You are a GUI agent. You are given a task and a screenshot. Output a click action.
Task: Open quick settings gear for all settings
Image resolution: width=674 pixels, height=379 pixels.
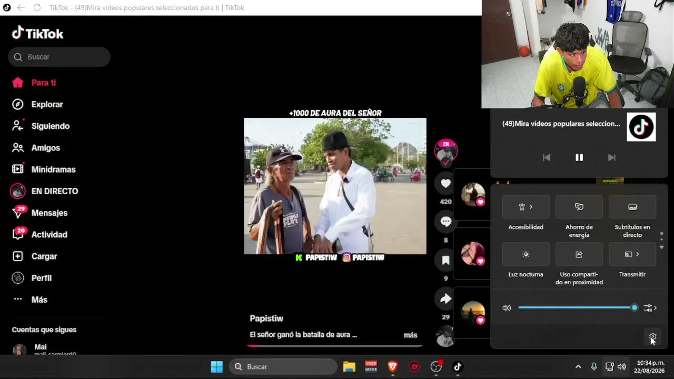click(653, 337)
